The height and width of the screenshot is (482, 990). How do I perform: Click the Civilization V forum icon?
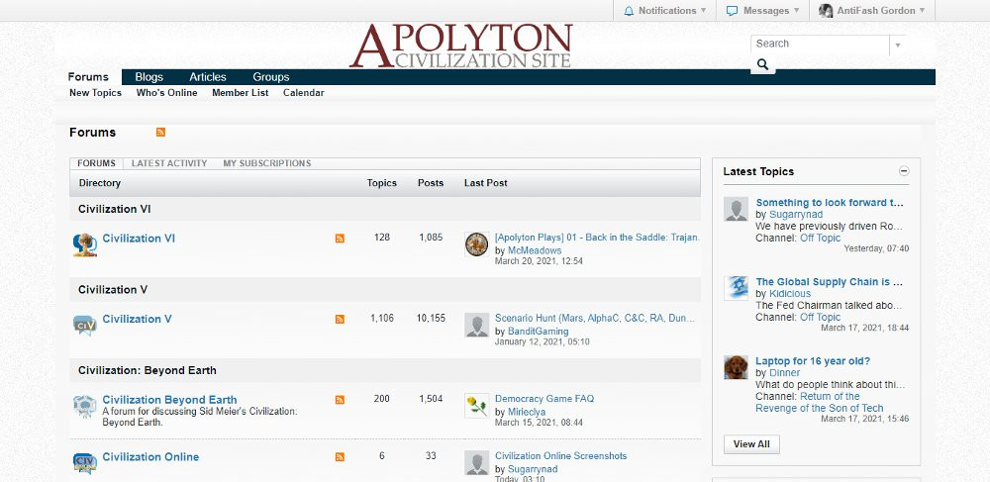point(84,325)
